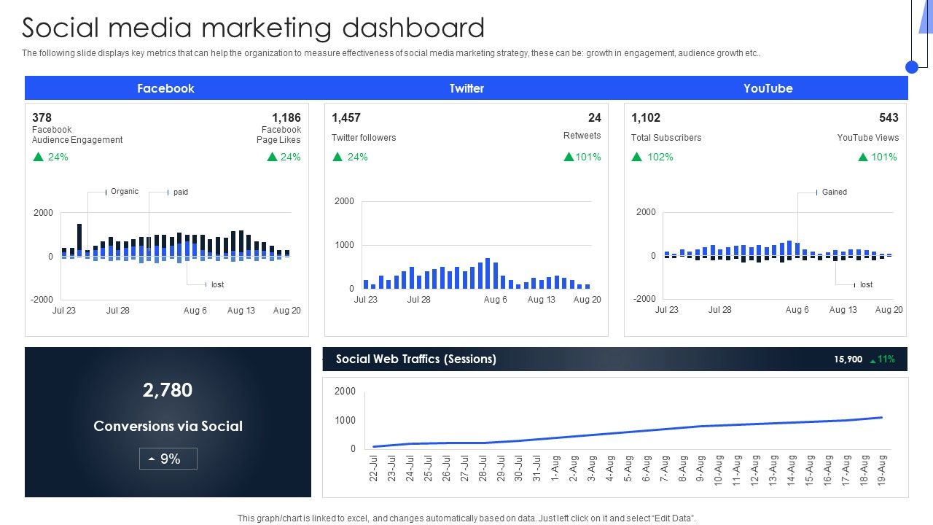Click the 1,186 Facebook page likes value
933x525 pixels.
(x=286, y=117)
